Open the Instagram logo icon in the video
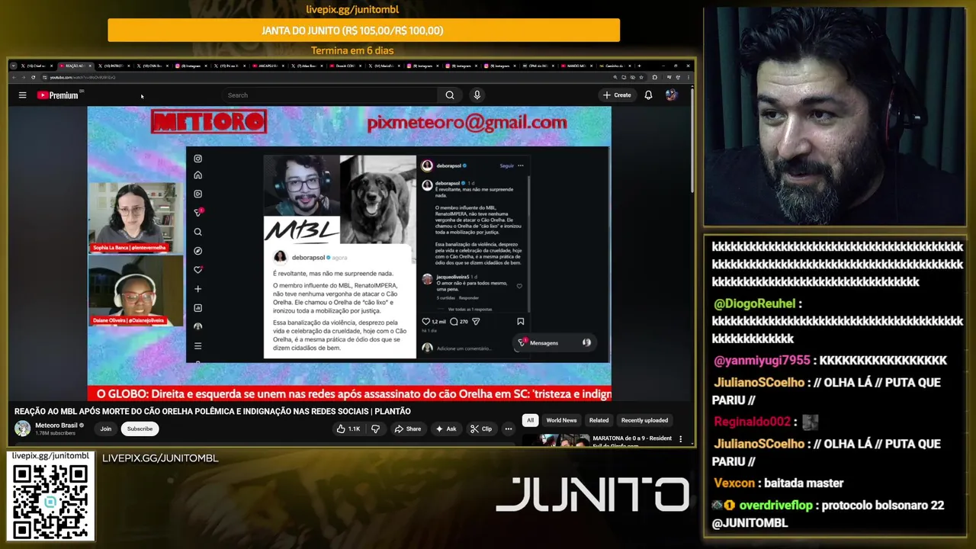 tap(197, 159)
